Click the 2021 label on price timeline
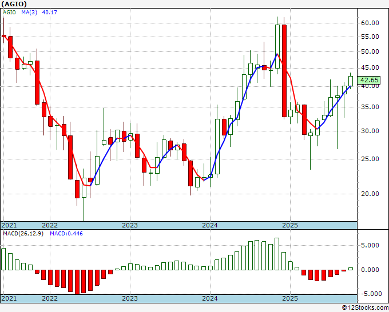Image resolution: width=389 pixels, height=312 pixels. [9, 225]
